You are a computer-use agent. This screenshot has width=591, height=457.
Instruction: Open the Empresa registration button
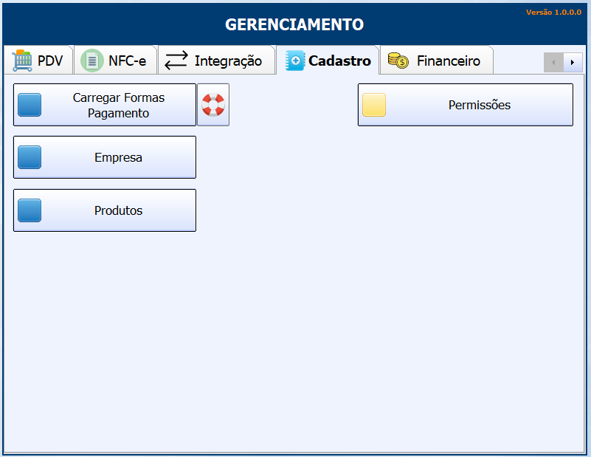(x=118, y=157)
